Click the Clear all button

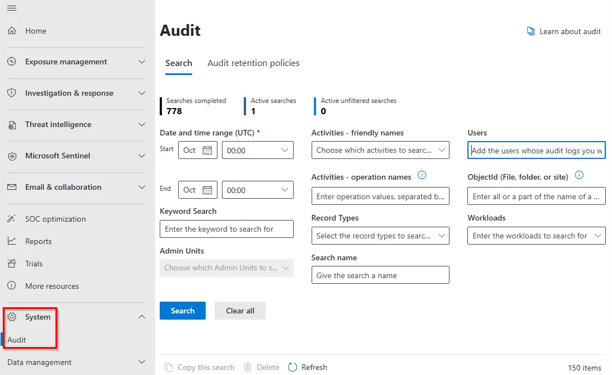coord(240,311)
